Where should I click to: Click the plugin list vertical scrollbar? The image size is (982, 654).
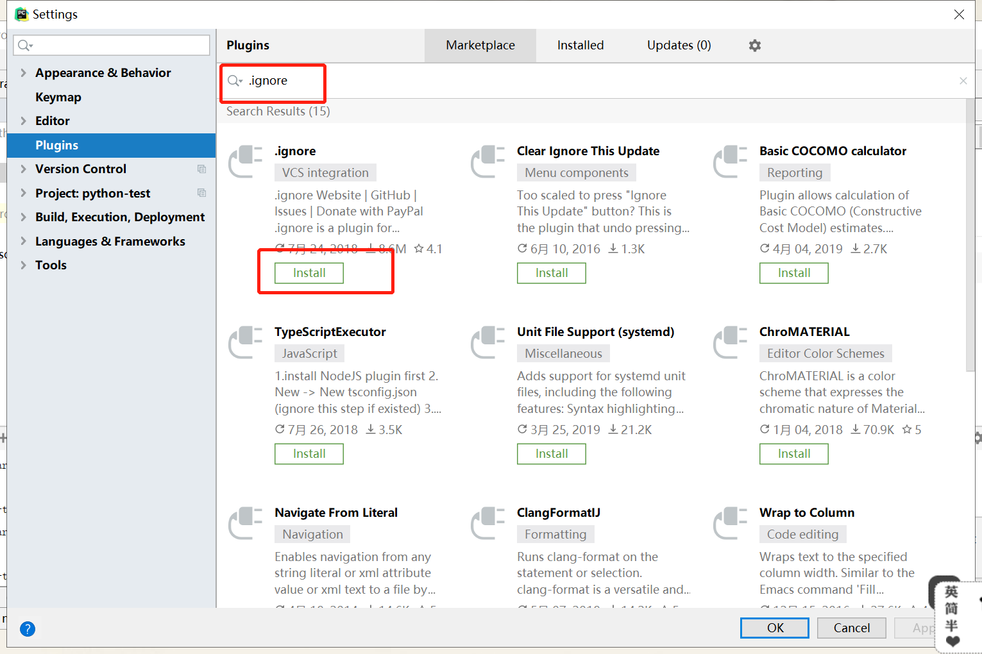click(970, 234)
